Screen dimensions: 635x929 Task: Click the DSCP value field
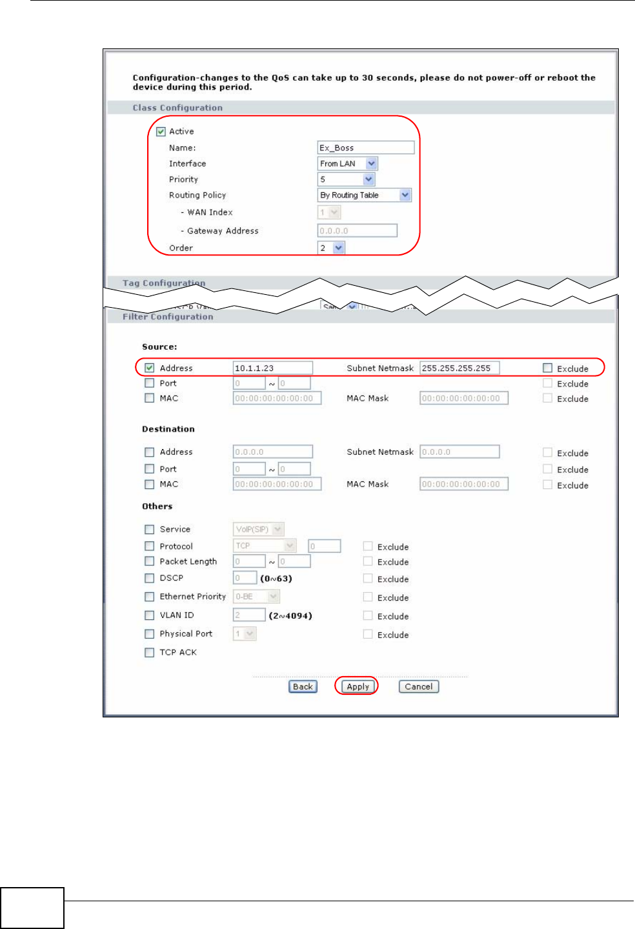[245, 578]
